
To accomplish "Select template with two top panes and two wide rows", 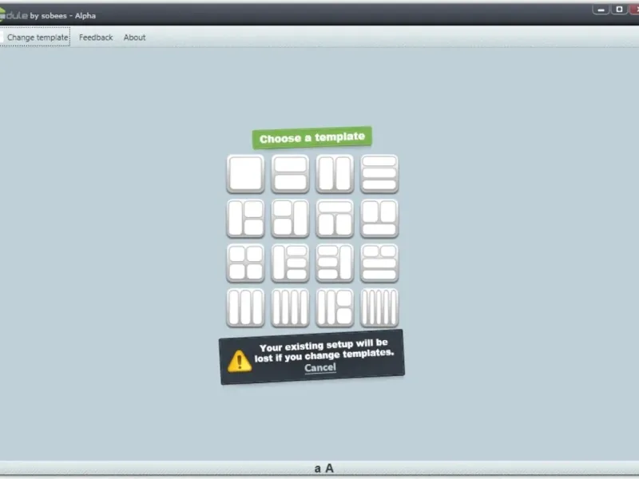I will click(379, 263).
